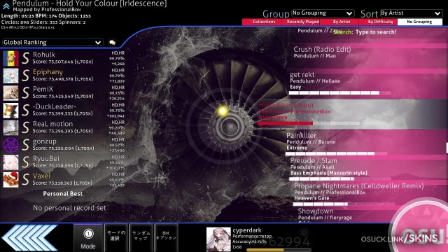Image resolution: width=448 pixels, height=252 pixels.
Task: Click the ランダムマップ button
Action: [141, 238]
